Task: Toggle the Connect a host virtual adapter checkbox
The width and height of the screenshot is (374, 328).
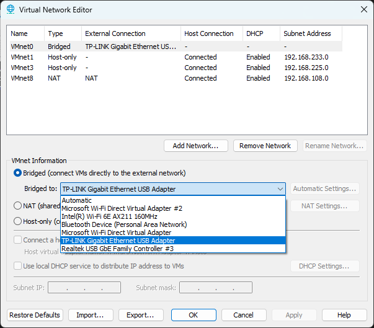Action: (17, 240)
